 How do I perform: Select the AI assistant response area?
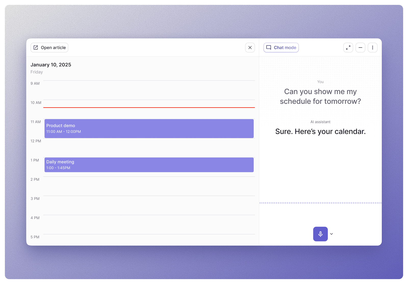(x=320, y=132)
